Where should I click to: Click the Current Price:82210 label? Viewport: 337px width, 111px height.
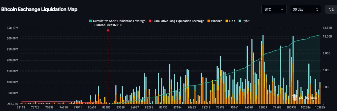point(108,25)
